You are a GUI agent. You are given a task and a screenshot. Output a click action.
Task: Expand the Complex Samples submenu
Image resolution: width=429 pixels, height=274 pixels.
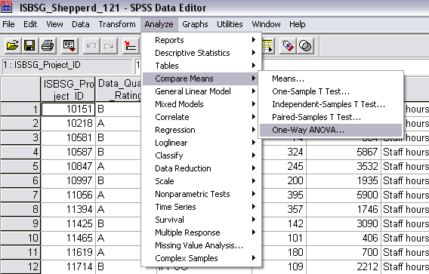pyautogui.click(x=202, y=259)
